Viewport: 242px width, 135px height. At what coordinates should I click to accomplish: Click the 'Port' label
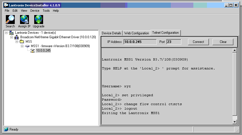[x=162, y=42]
